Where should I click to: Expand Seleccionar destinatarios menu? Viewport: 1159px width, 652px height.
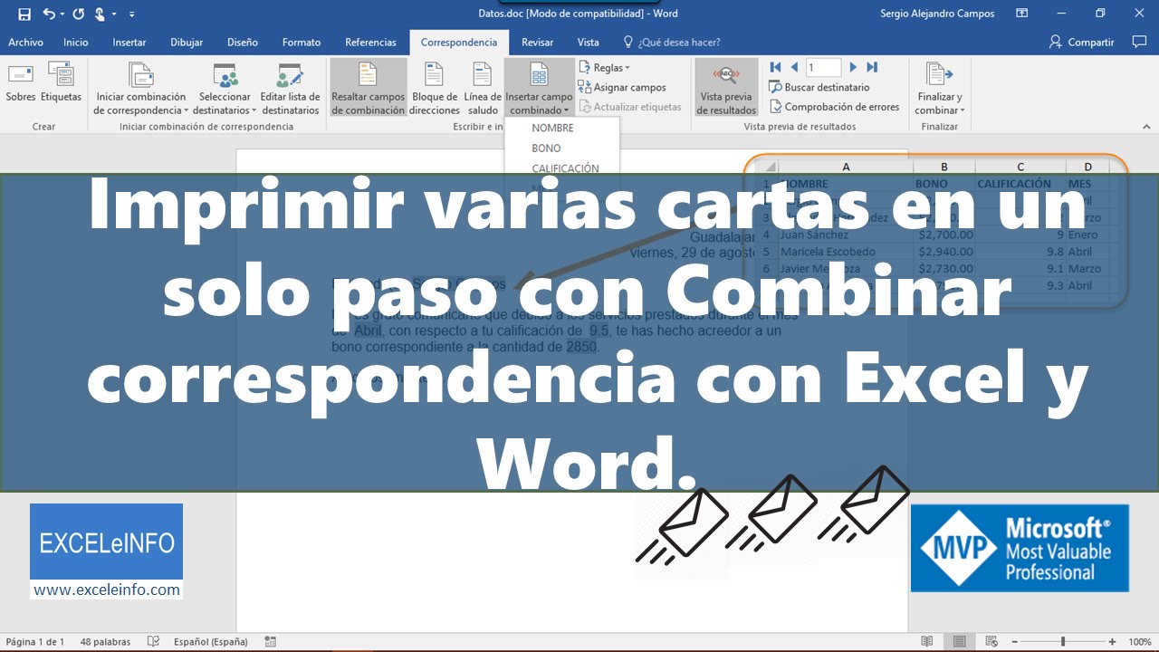click(225, 89)
